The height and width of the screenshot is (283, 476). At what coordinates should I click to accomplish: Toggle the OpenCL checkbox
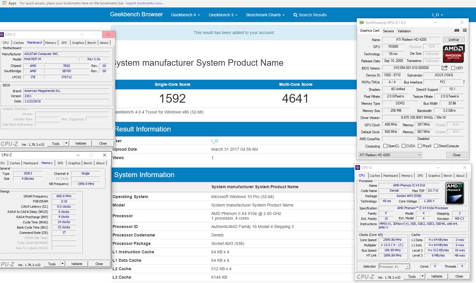[385, 146]
